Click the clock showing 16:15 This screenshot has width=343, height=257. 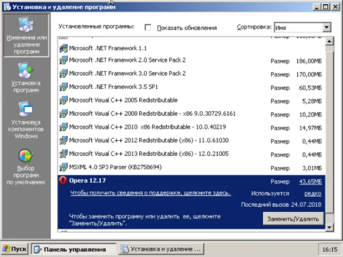point(330,249)
